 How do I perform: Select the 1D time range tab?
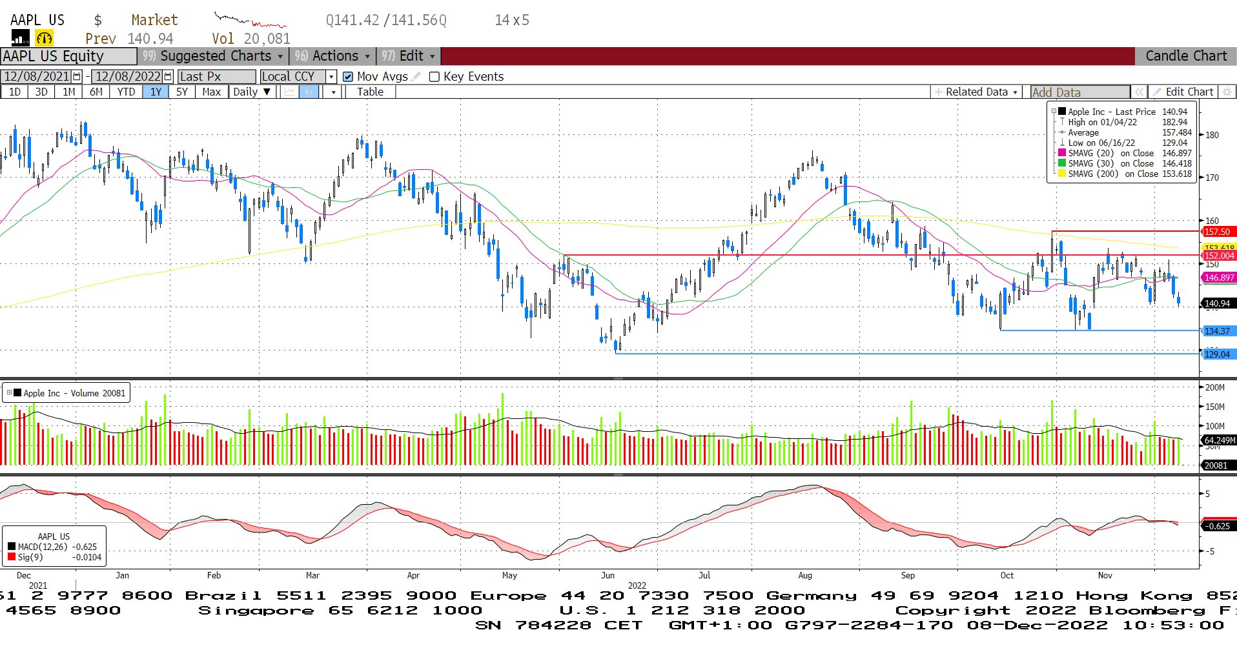point(14,92)
